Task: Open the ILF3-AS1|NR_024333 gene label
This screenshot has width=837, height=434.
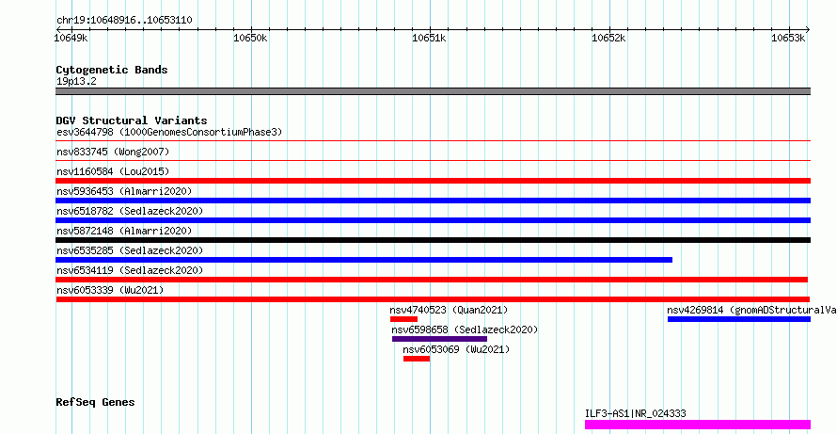Action: 636,413
